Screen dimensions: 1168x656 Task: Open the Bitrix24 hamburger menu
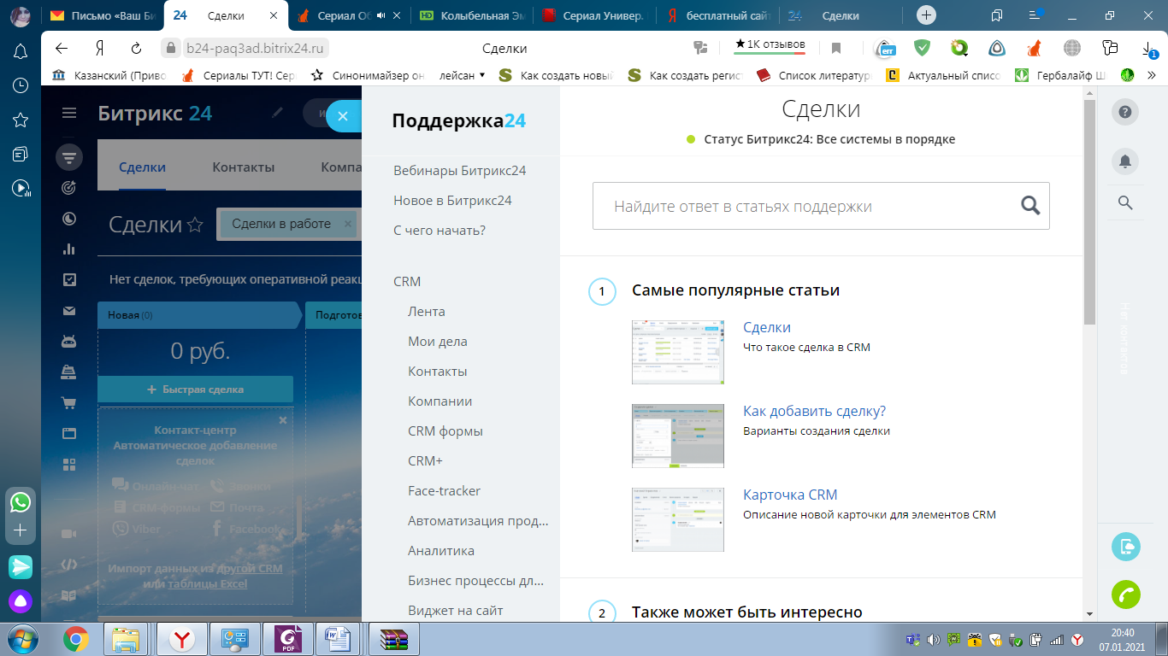pos(69,113)
